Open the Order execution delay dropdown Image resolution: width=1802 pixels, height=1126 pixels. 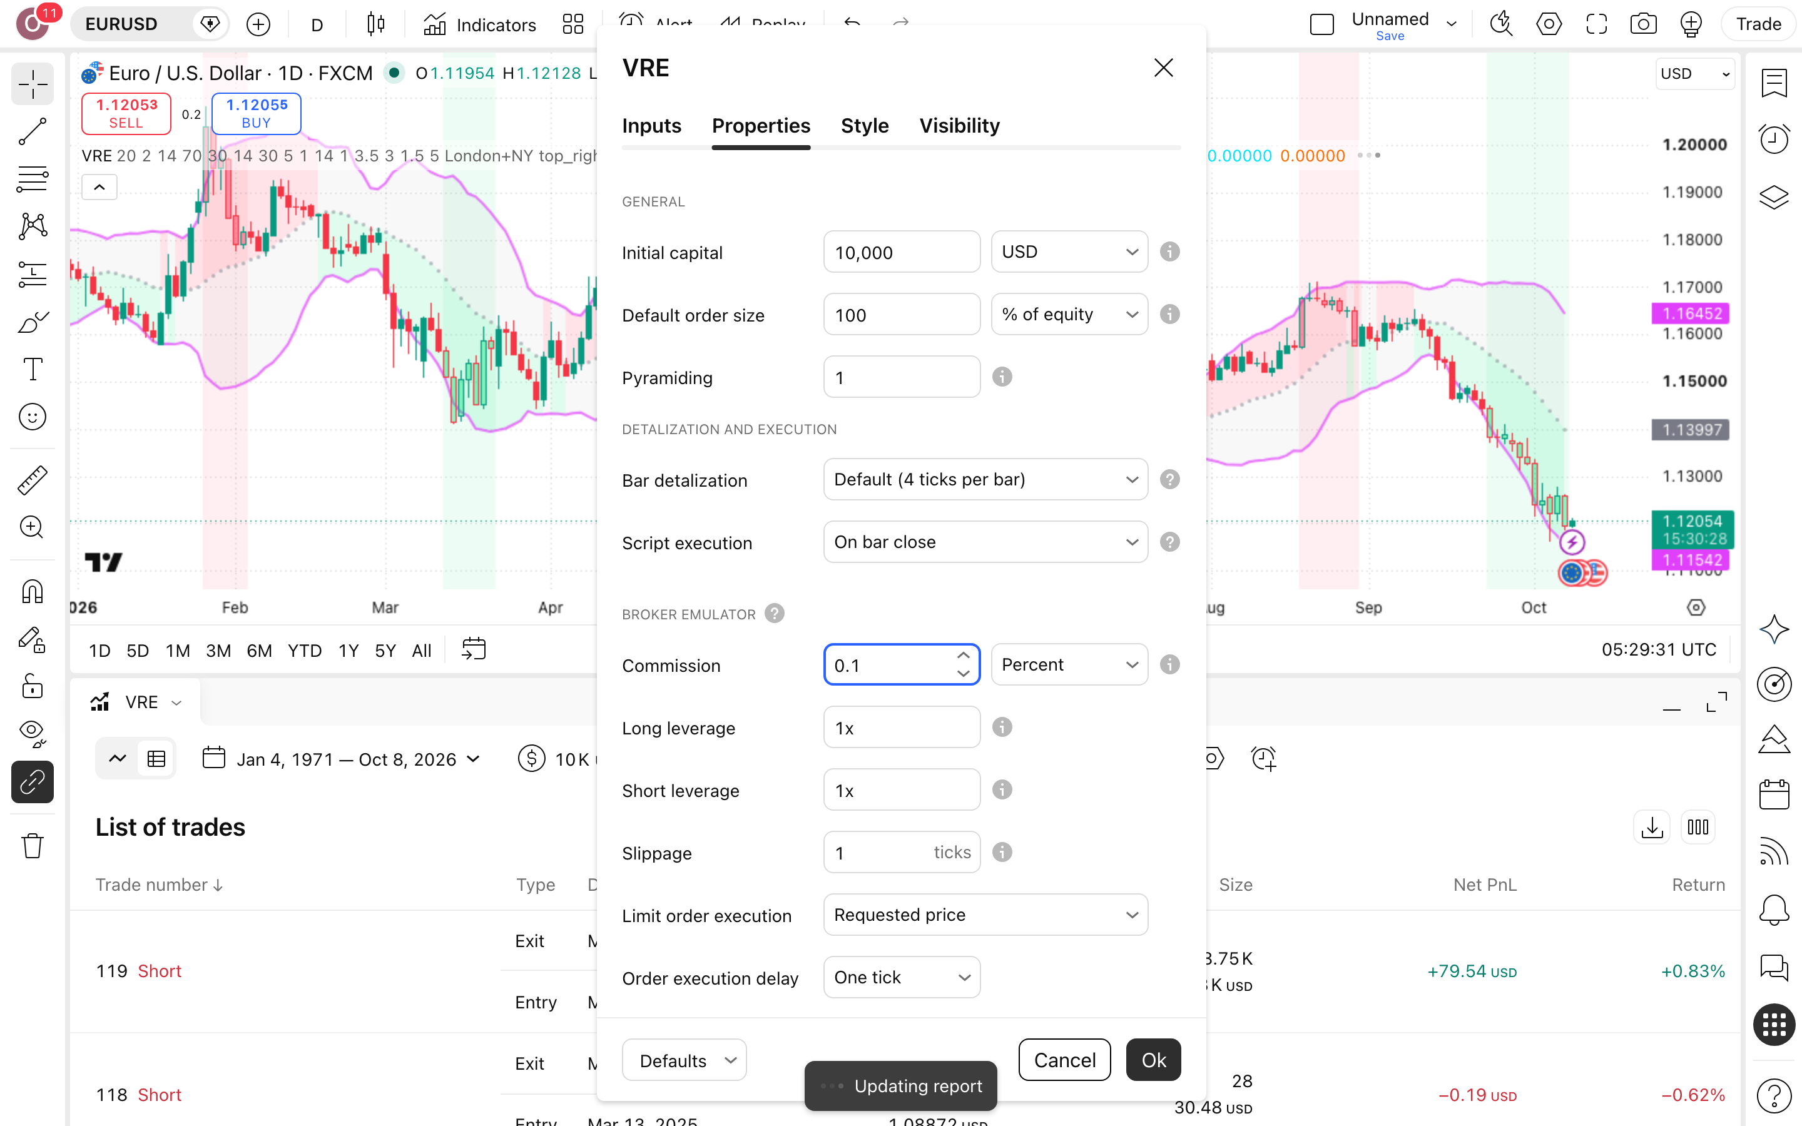tap(902, 977)
